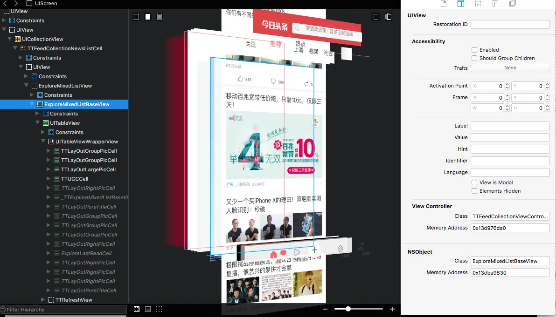Viewport: 556px width, 317px height.
Task: Switch to wireframe-only display mode
Action: tap(136, 17)
